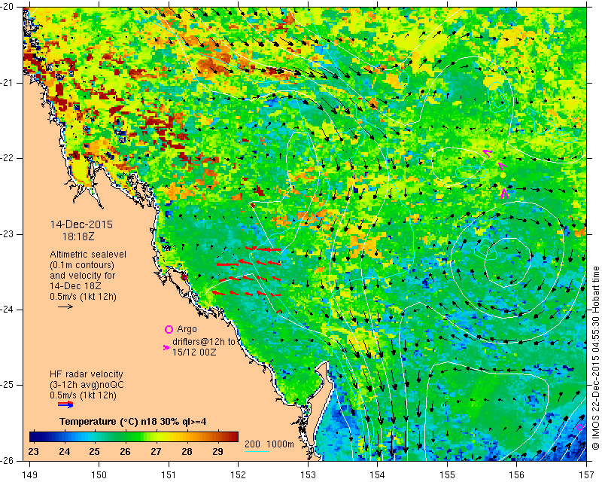Click the 'HF radar velocity' label
Image resolution: width=602 pixels, height=482 pixels.
(x=87, y=374)
